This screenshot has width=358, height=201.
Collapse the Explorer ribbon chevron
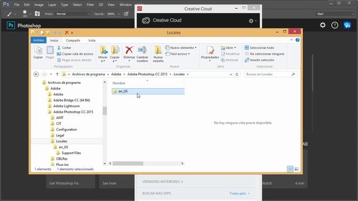click(x=291, y=40)
